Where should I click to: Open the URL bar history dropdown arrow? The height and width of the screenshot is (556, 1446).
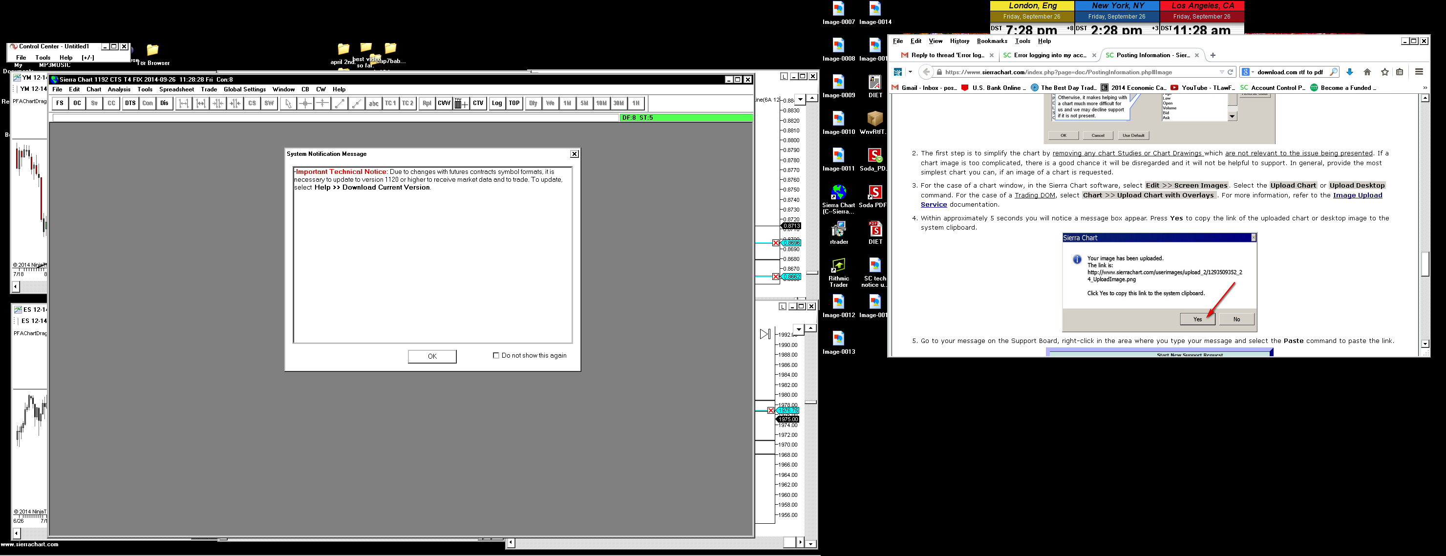point(1221,72)
